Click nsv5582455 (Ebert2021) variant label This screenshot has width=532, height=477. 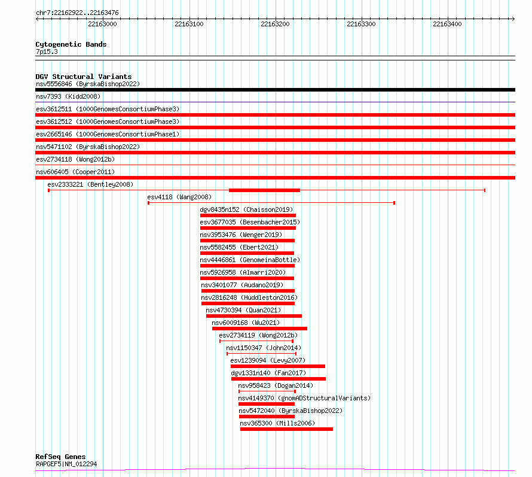pos(239,247)
